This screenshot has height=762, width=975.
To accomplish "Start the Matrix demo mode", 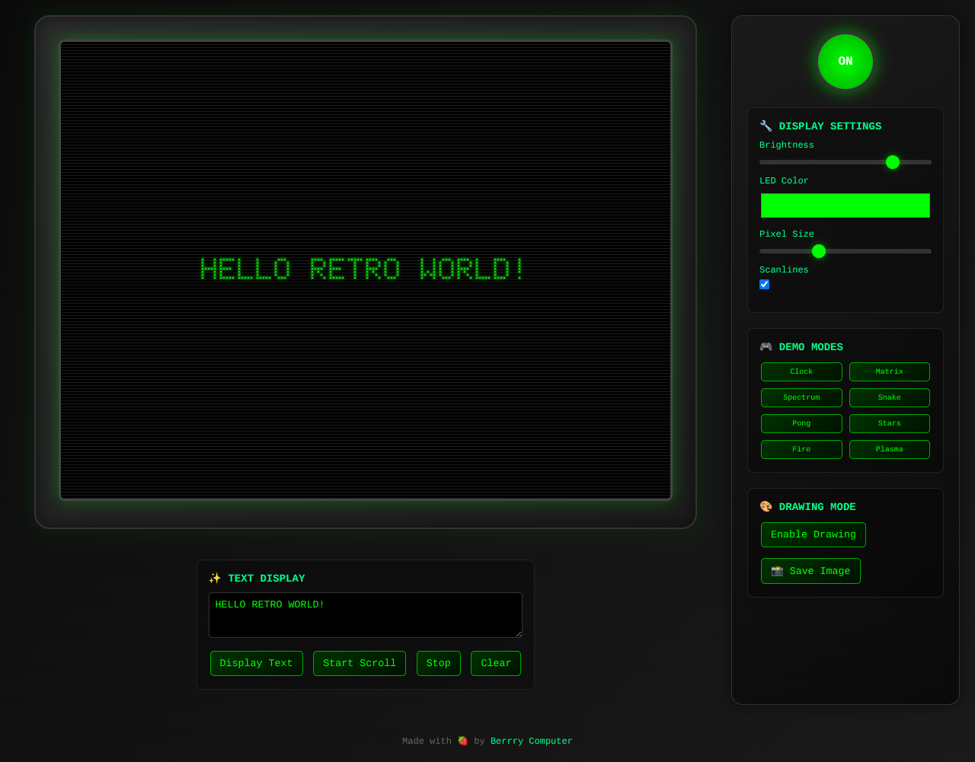I will tap(889, 371).
